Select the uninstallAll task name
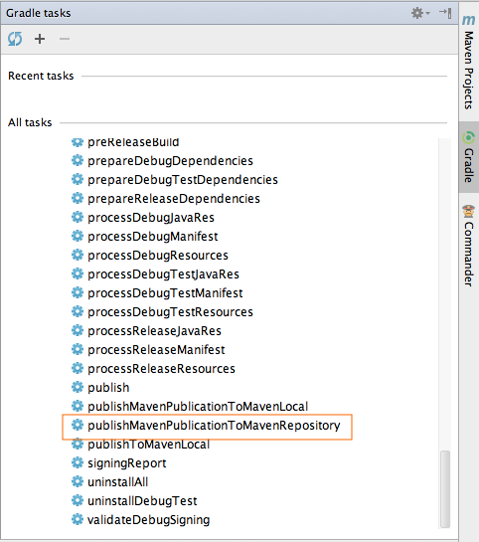This screenshot has height=542, width=479. click(118, 482)
